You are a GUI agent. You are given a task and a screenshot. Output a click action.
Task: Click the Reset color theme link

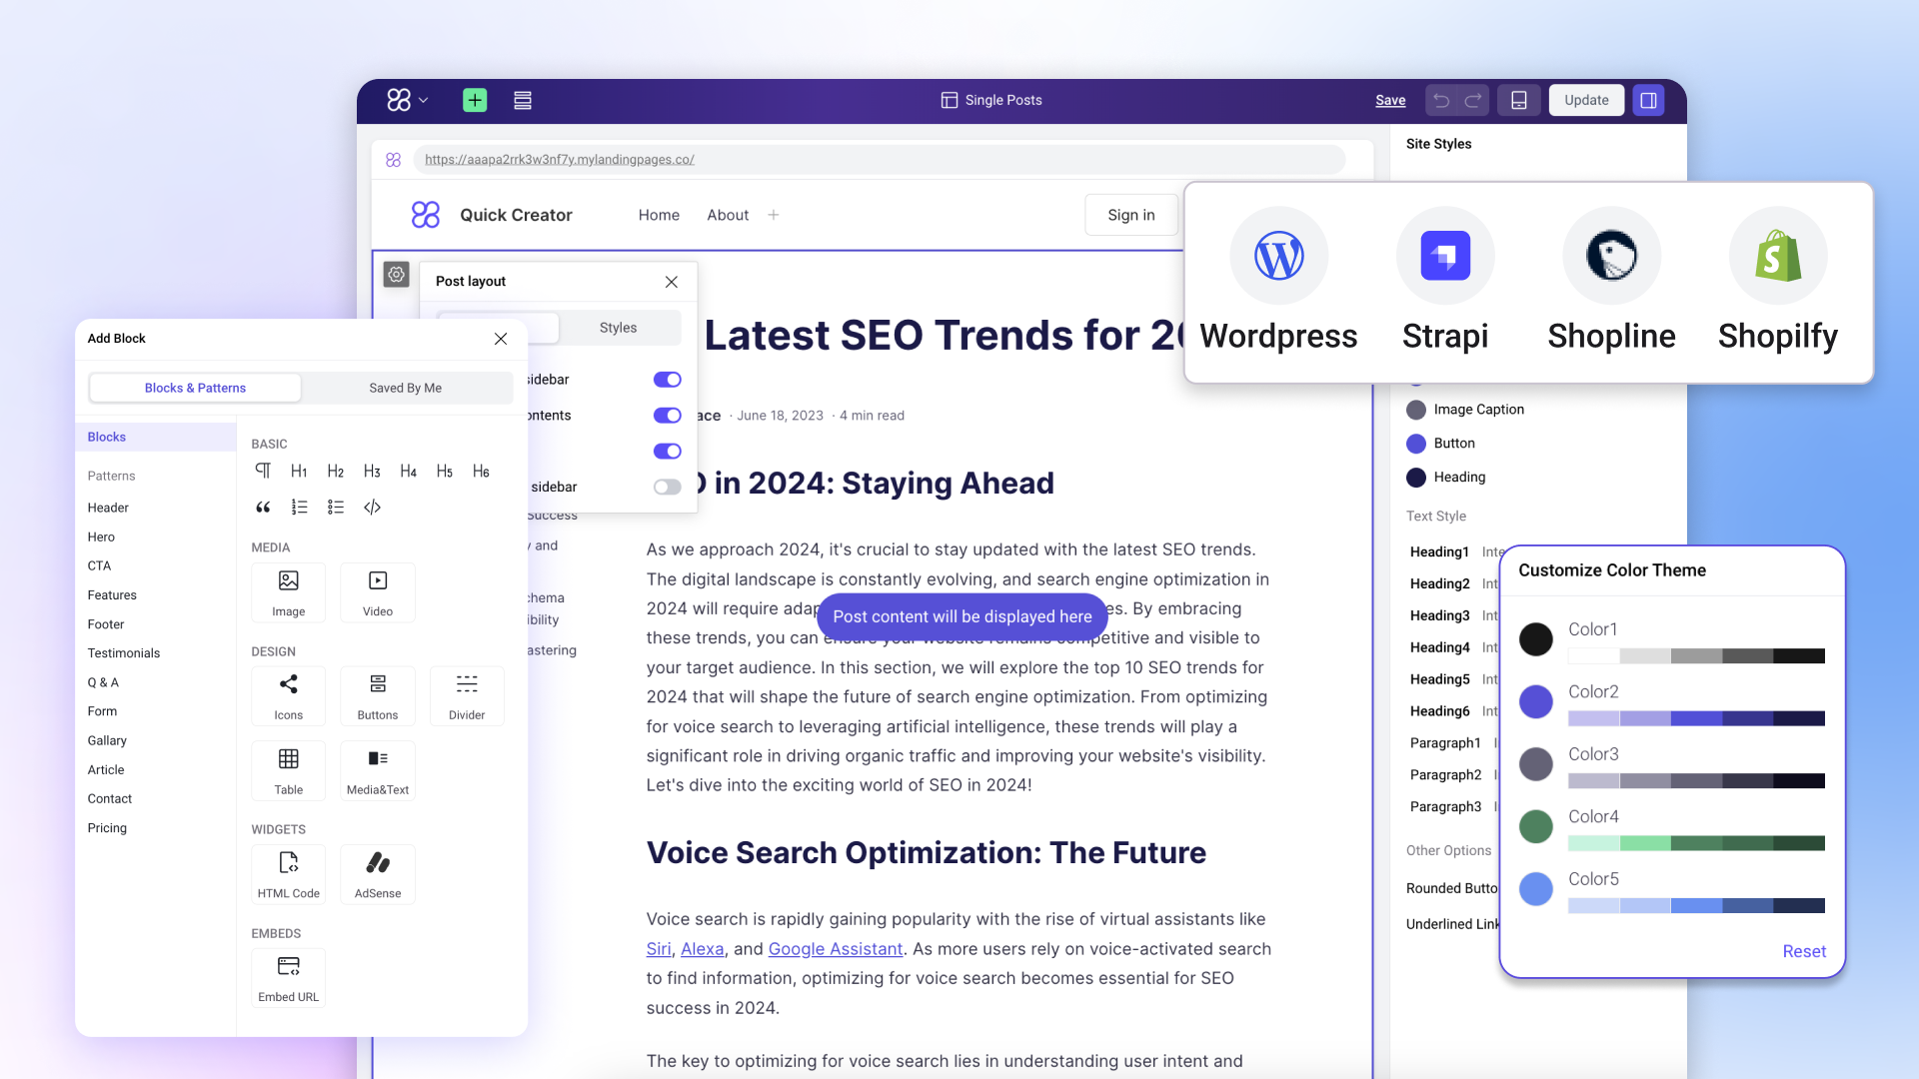pos(1803,951)
